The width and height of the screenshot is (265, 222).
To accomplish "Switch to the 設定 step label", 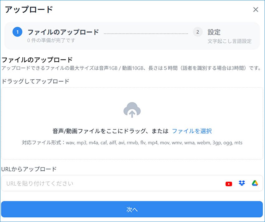I will click(214, 32).
